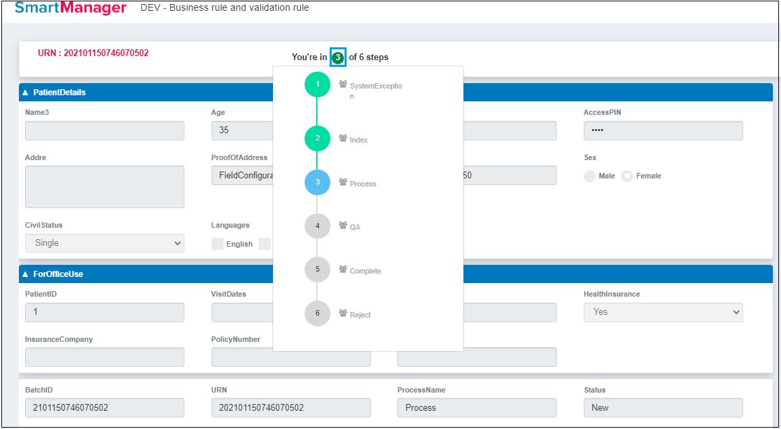Screen dimensions: 781x429
Task: Click the green current step 3 badge
Action: coord(338,57)
